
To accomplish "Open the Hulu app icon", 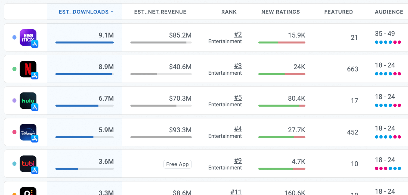I will 28,101.
